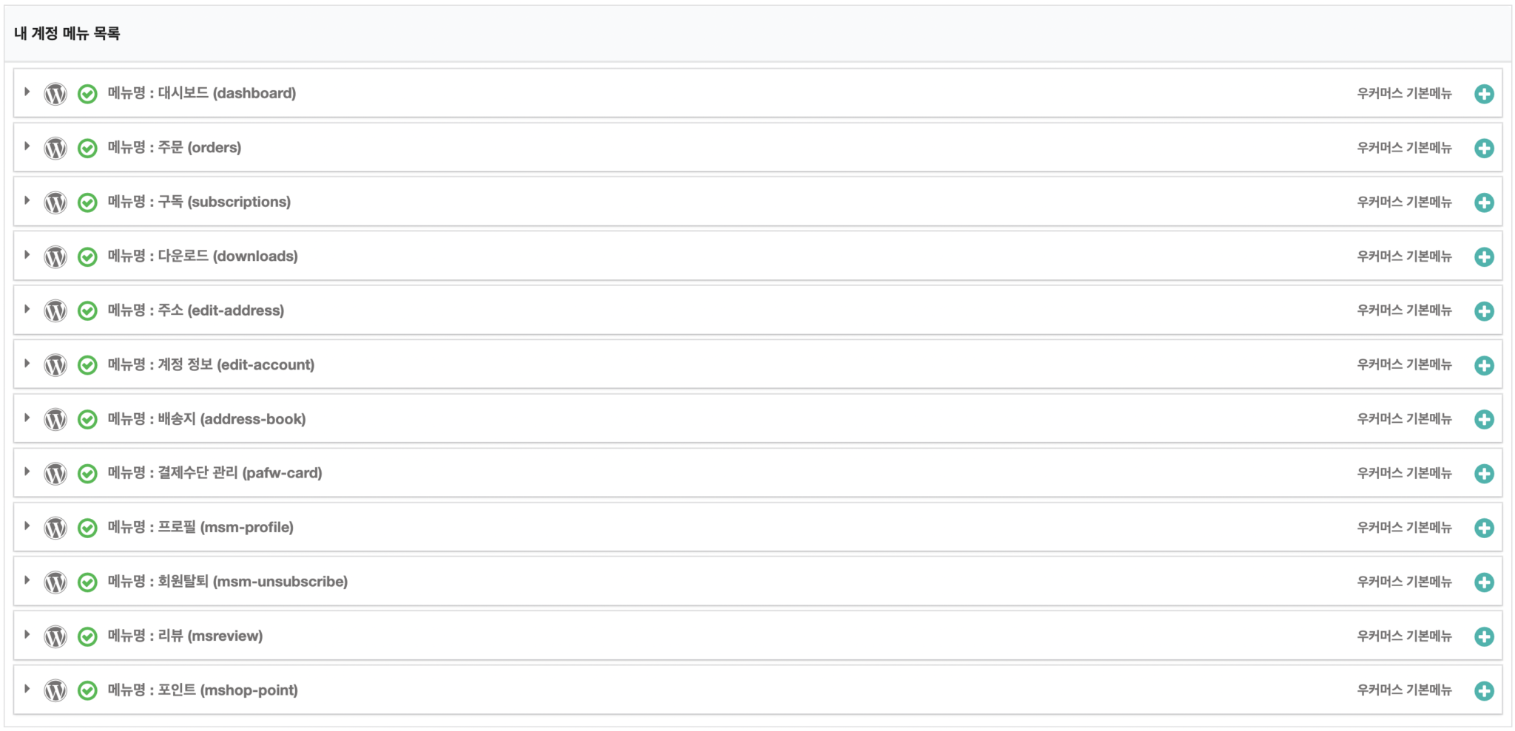Click the WordPress logo beside edit-address
The image size is (1515, 731).
tap(55, 311)
